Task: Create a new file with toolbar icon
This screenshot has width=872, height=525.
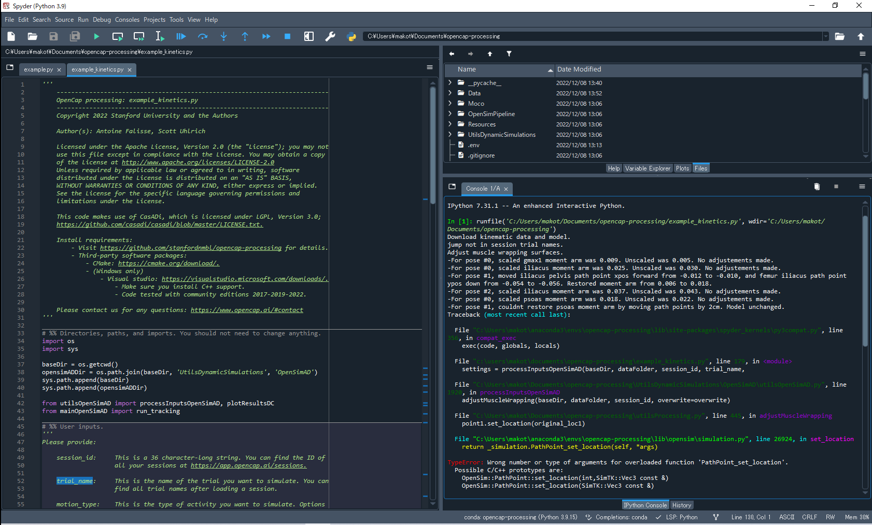Action: click(11, 36)
